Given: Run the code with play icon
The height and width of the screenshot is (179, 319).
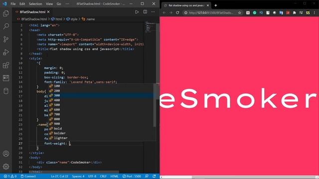Looking at the screenshot, I should (x=137, y=12).
